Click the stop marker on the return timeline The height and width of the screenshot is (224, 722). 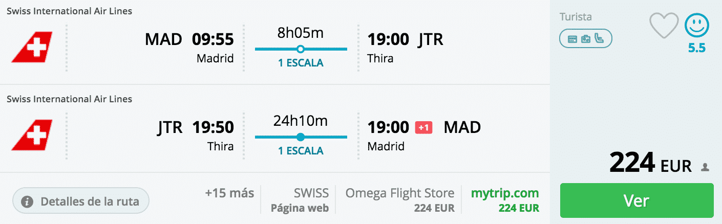(301, 137)
